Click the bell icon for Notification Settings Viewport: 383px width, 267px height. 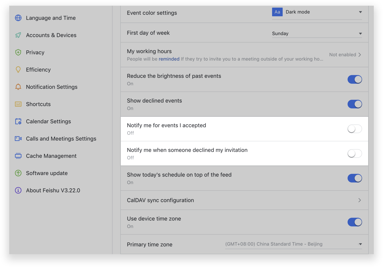click(x=18, y=87)
